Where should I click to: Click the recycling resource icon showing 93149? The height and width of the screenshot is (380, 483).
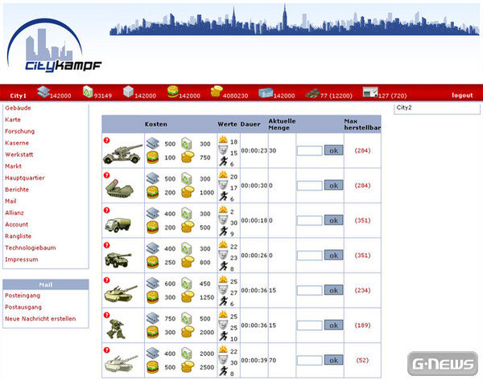[88, 92]
